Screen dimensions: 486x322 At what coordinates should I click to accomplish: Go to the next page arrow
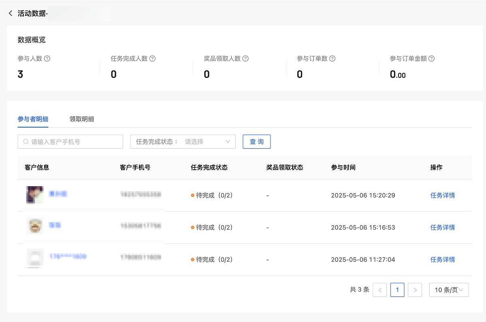(415, 290)
